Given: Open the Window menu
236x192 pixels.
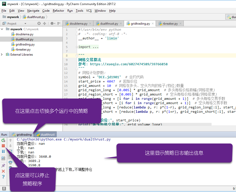Looking at the screenshot, I should [100, 11].
